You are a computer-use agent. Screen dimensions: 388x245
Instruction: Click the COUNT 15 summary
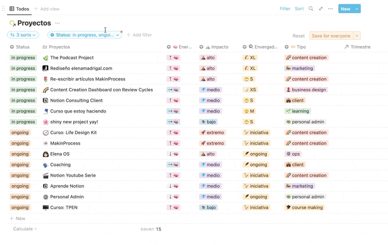point(151,229)
